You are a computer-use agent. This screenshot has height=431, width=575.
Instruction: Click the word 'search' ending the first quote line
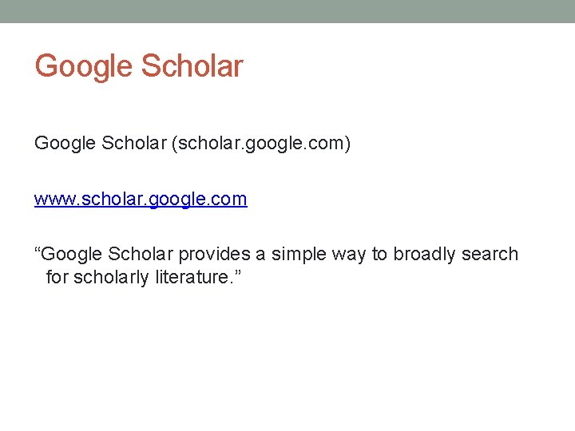point(490,255)
